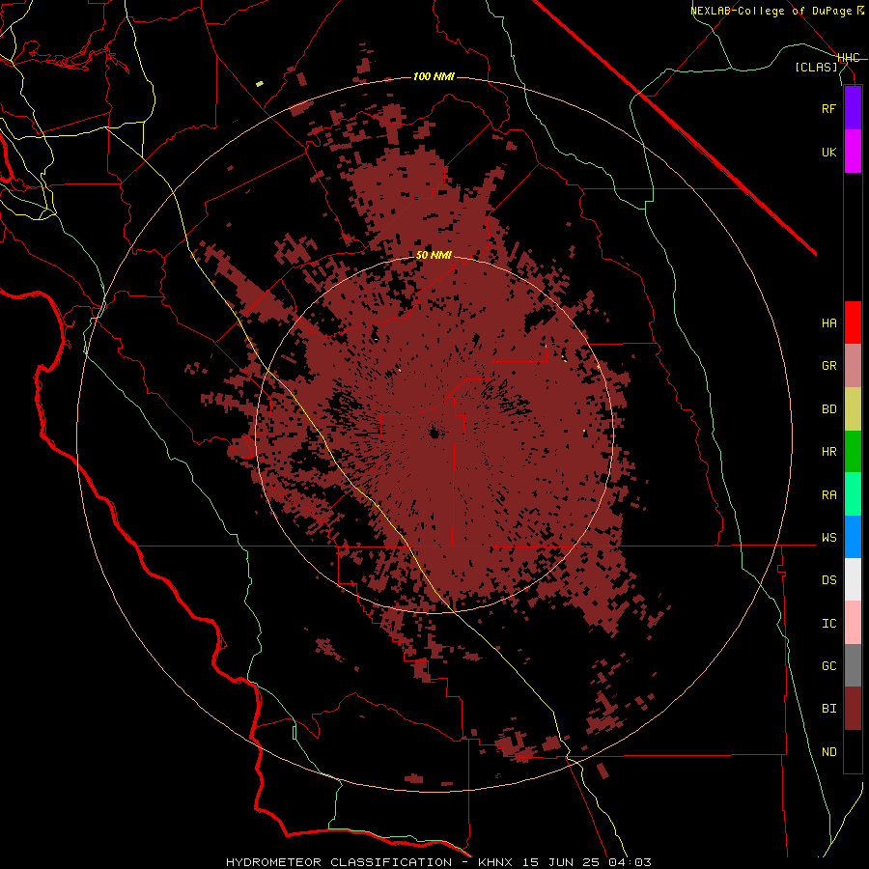Select the GC gray legend swatch
This screenshot has height=869, width=869.
click(x=853, y=665)
